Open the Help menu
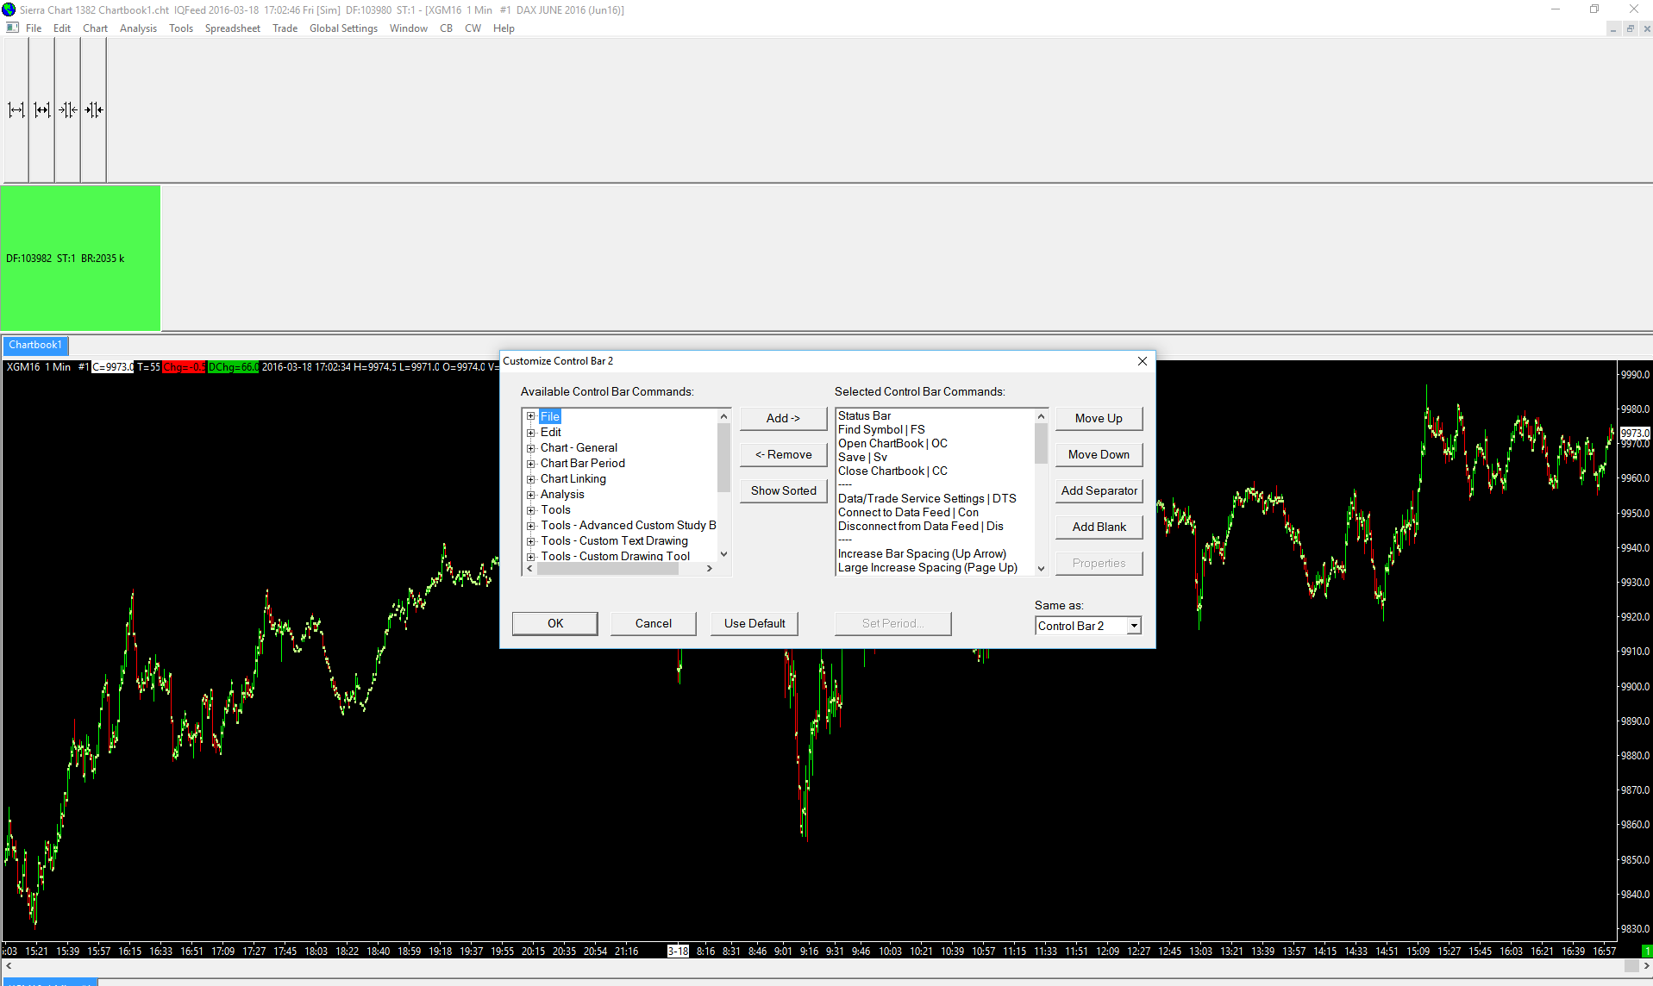Viewport: 1653px width, 986px height. click(x=504, y=28)
